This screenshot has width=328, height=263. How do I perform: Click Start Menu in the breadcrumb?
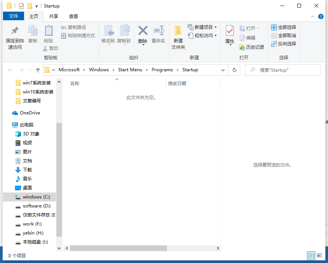coord(130,70)
